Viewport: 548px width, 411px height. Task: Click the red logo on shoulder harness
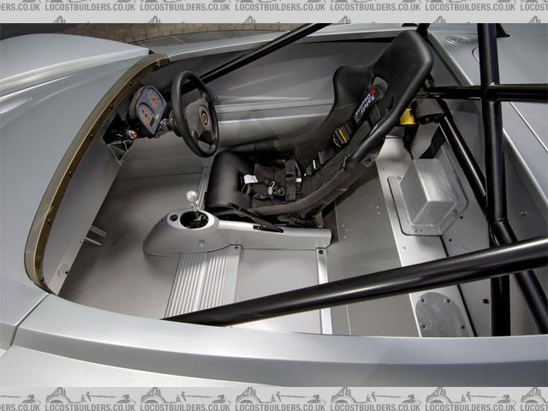[x=373, y=92]
